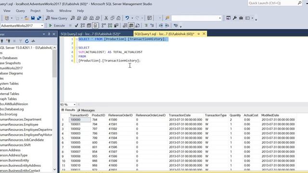Open the View menu

pyautogui.click(x=7, y=11)
